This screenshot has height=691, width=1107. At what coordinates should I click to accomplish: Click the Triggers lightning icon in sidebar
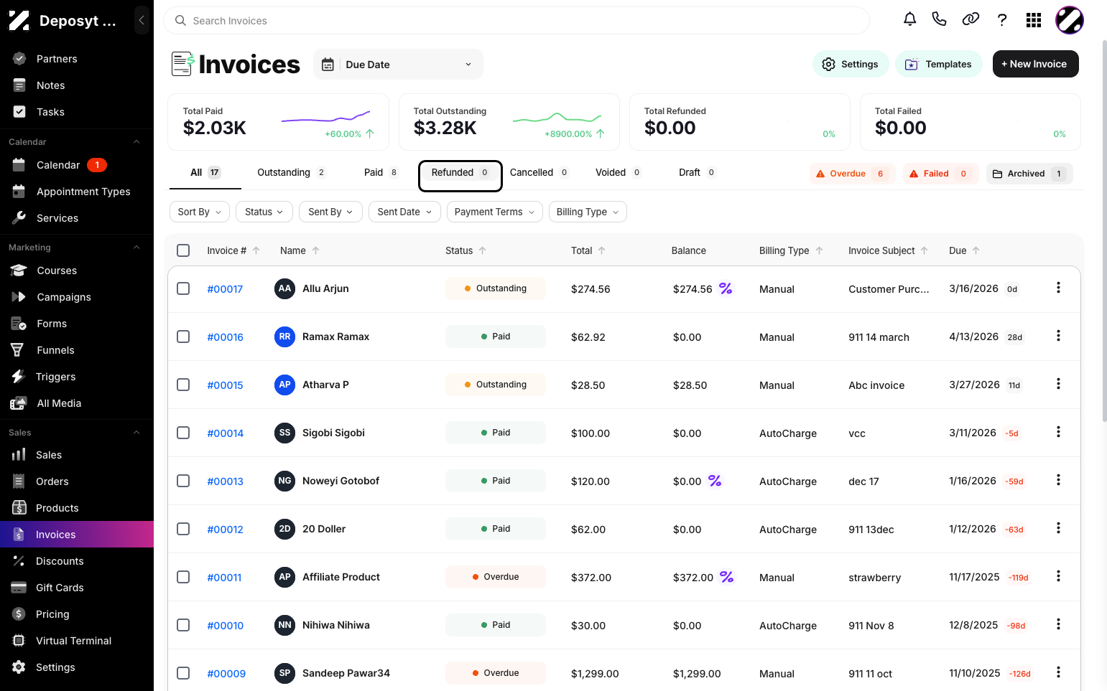coord(19,377)
